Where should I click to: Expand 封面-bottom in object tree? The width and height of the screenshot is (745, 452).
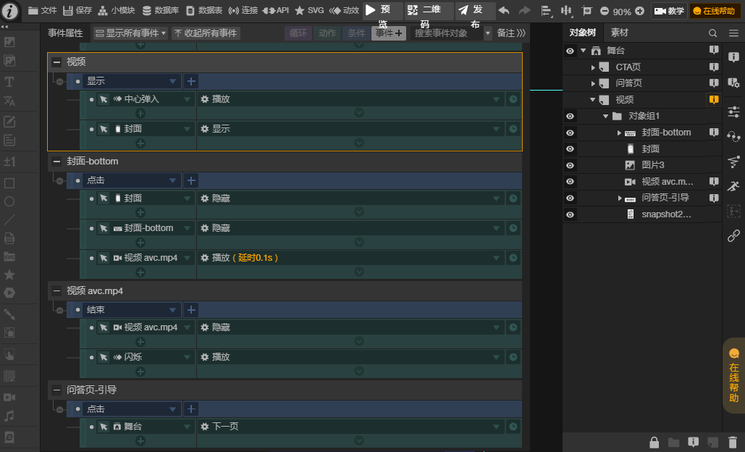[618, 133]
